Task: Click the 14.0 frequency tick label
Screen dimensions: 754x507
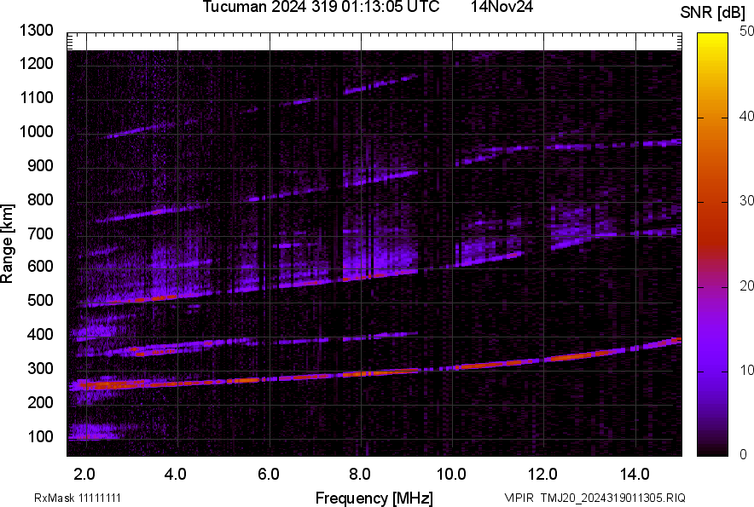Action: point(635,475)
